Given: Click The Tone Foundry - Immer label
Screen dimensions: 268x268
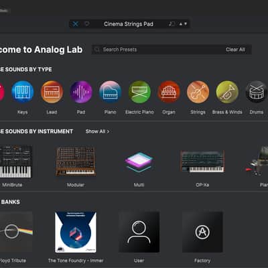Looking at the screenshot, I should [76, 261].
